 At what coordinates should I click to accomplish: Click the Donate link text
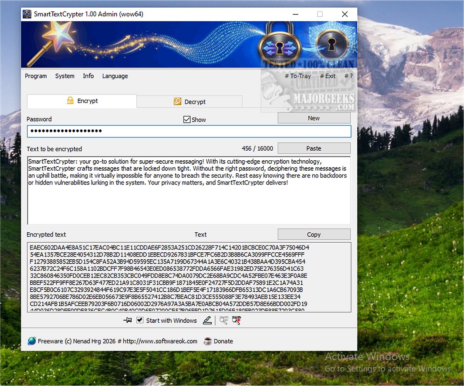[223, 341]
